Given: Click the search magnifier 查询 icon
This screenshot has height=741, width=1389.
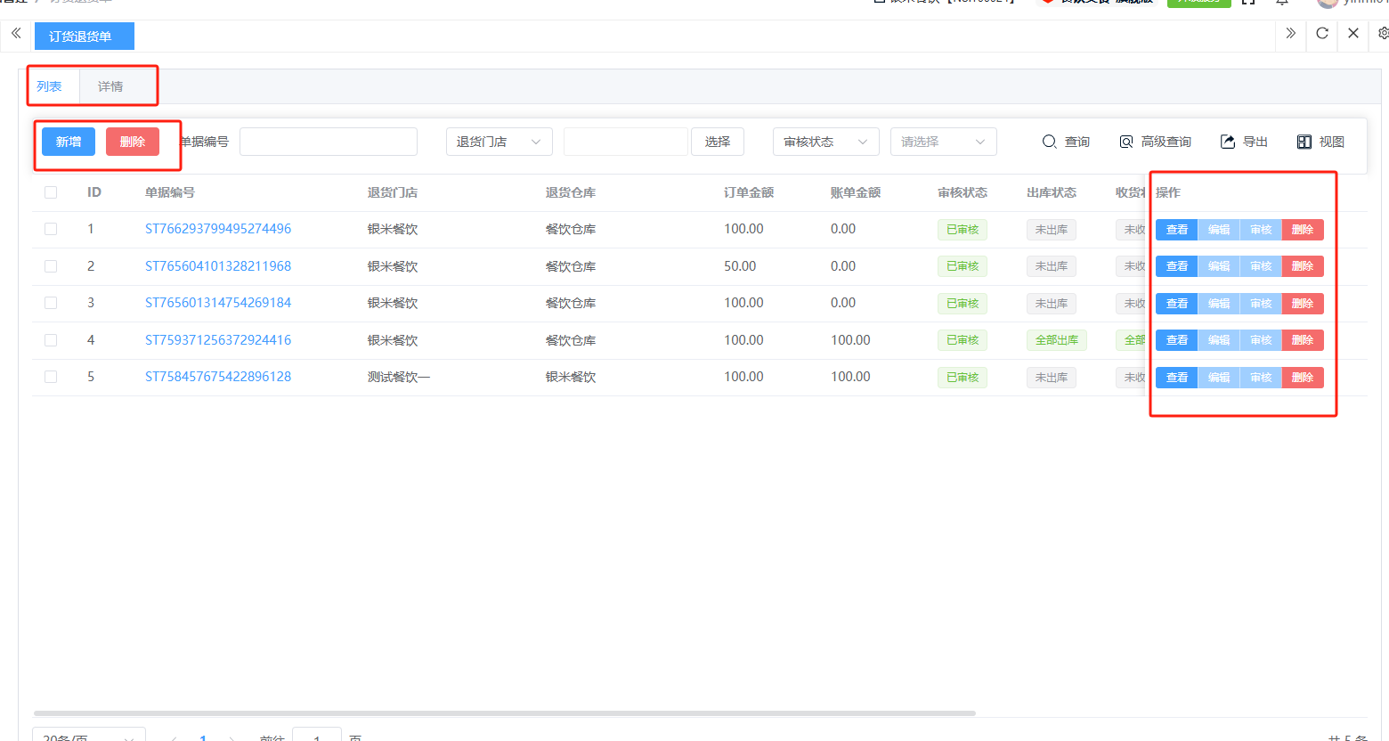Looking at the screenshot, I should coord(1049,142).
